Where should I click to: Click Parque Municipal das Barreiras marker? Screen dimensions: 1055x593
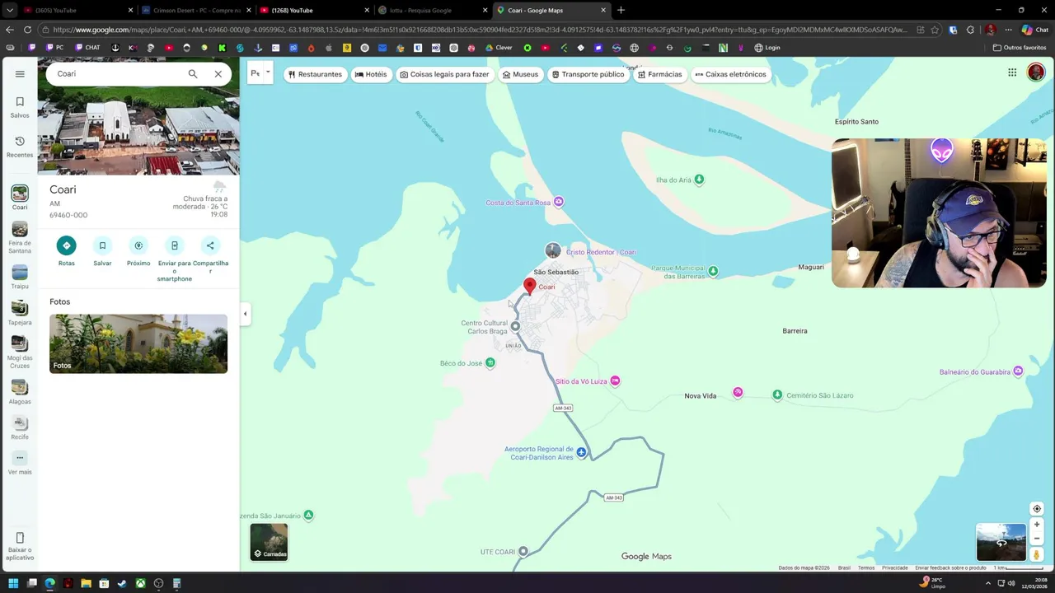pyautogui.click(x=713, y=271)
